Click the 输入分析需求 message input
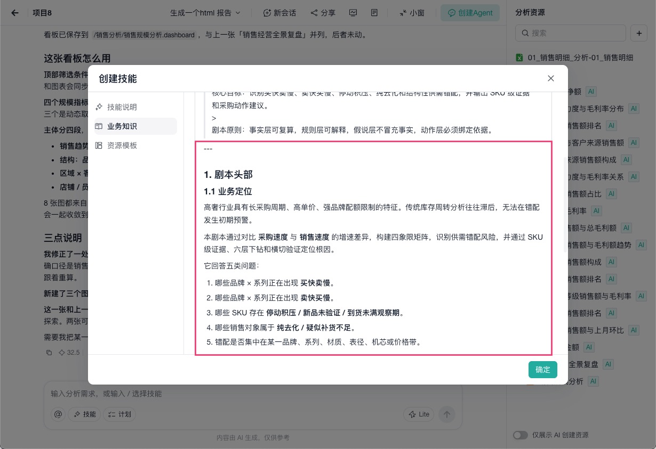The width and height of the screenshot is (656, 449). [x=253, y=394]
